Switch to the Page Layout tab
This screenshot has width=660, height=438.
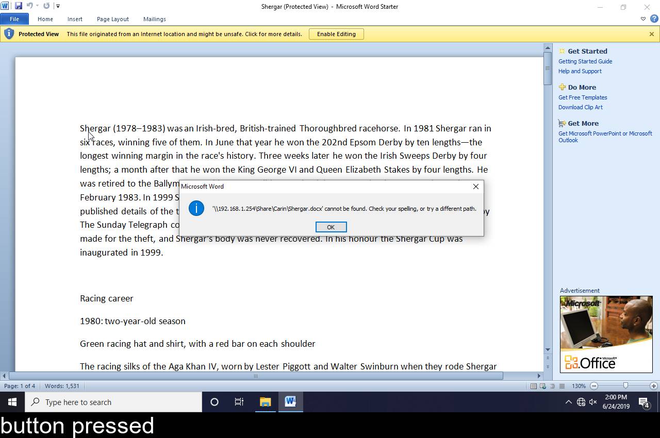[x=112, y=19]
